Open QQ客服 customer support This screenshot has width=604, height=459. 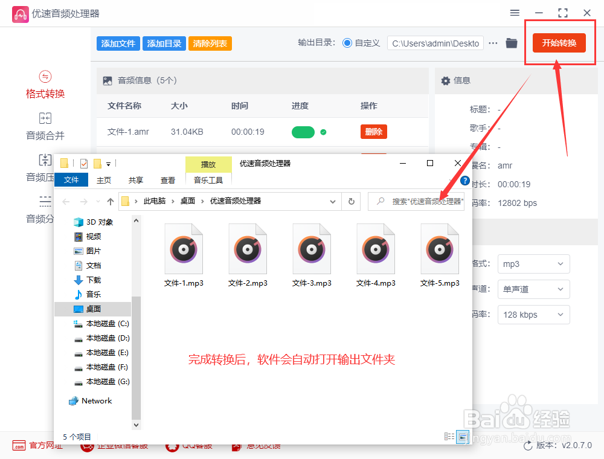pyautogui.click(x=190, y=446)
